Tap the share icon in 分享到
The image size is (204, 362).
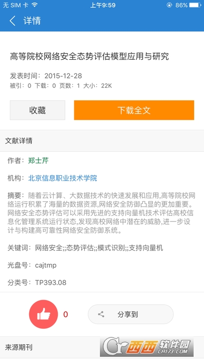(101, 314)
